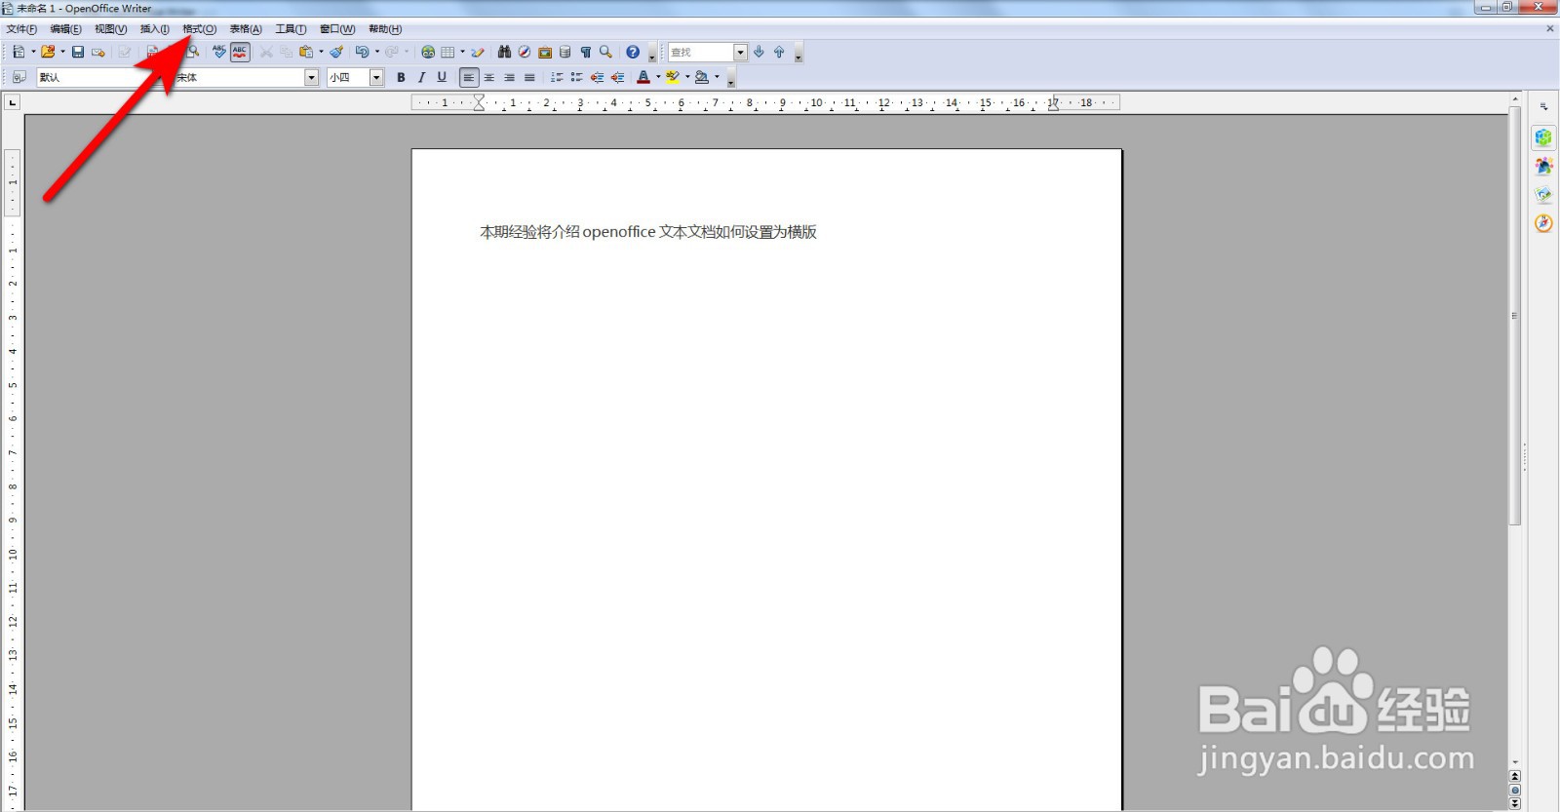Expand the find toolbar search history dropdown
1560x812 pixels.
tap(741, 52)
